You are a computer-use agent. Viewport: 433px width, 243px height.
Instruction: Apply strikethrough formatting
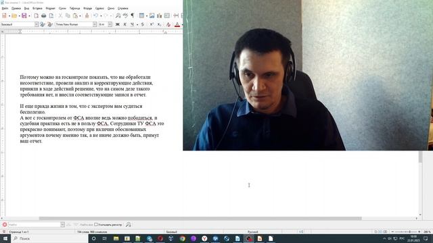(143, 24)
